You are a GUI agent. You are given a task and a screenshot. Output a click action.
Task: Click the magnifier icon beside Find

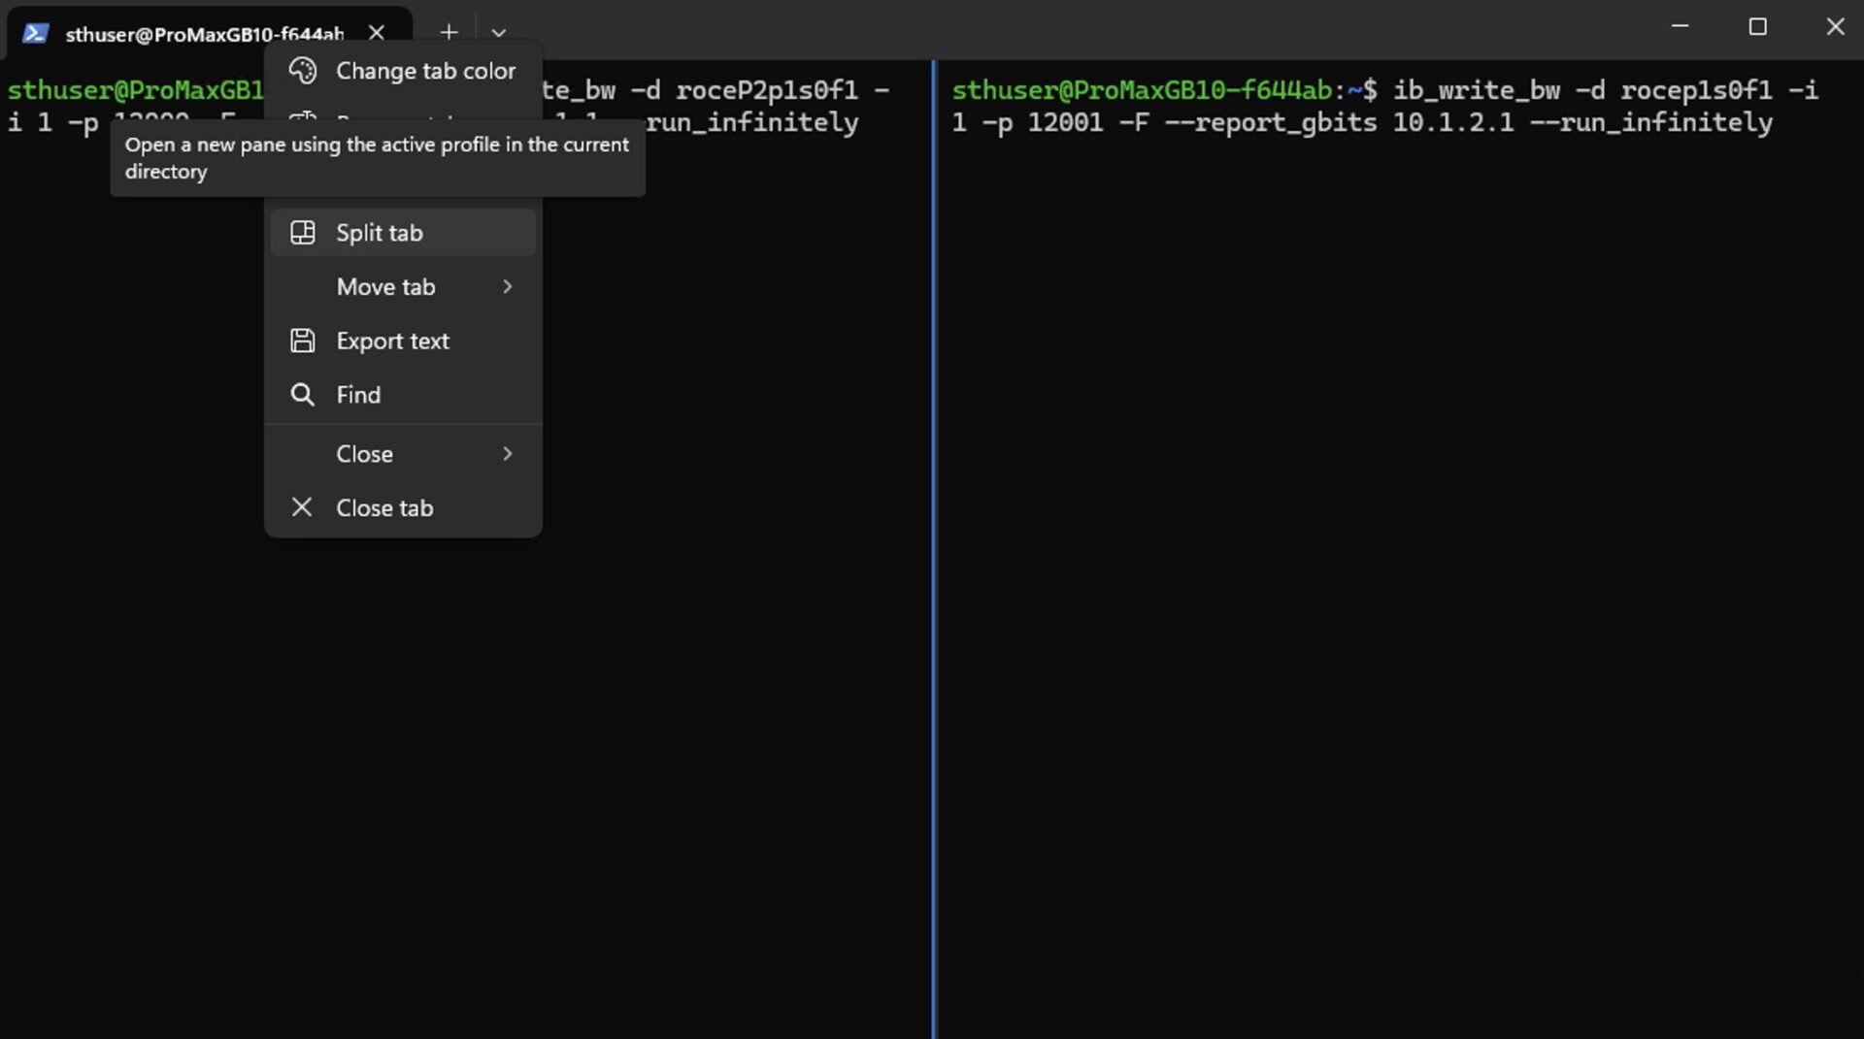click(303, 394)
